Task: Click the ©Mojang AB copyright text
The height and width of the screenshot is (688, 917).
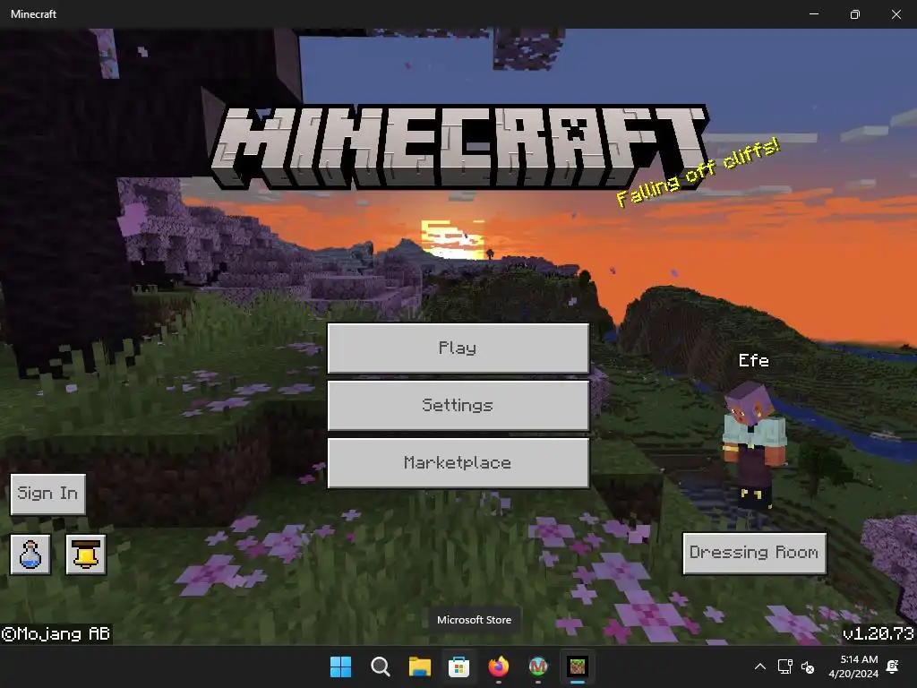Action: coord(56,634)
